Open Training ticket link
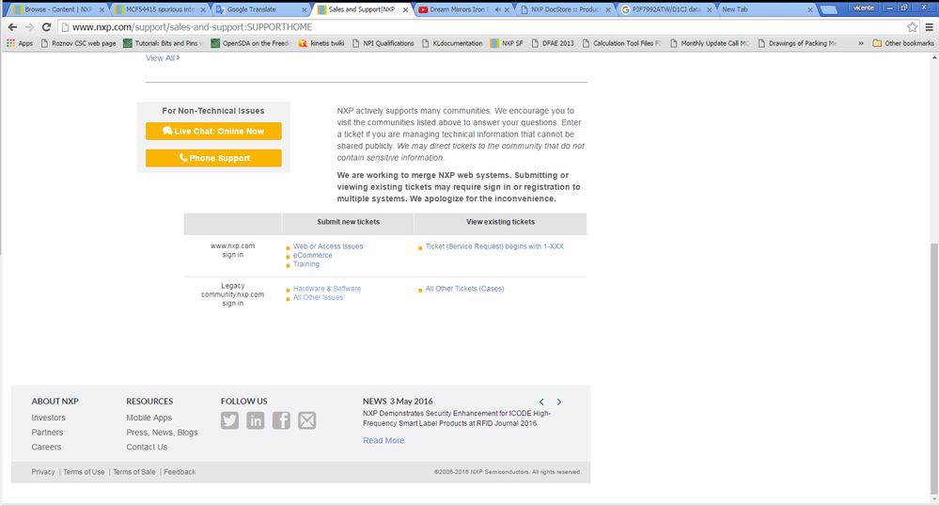Viewport: 939px width, 506px height. pyautogui.click(x=306, y=263)
